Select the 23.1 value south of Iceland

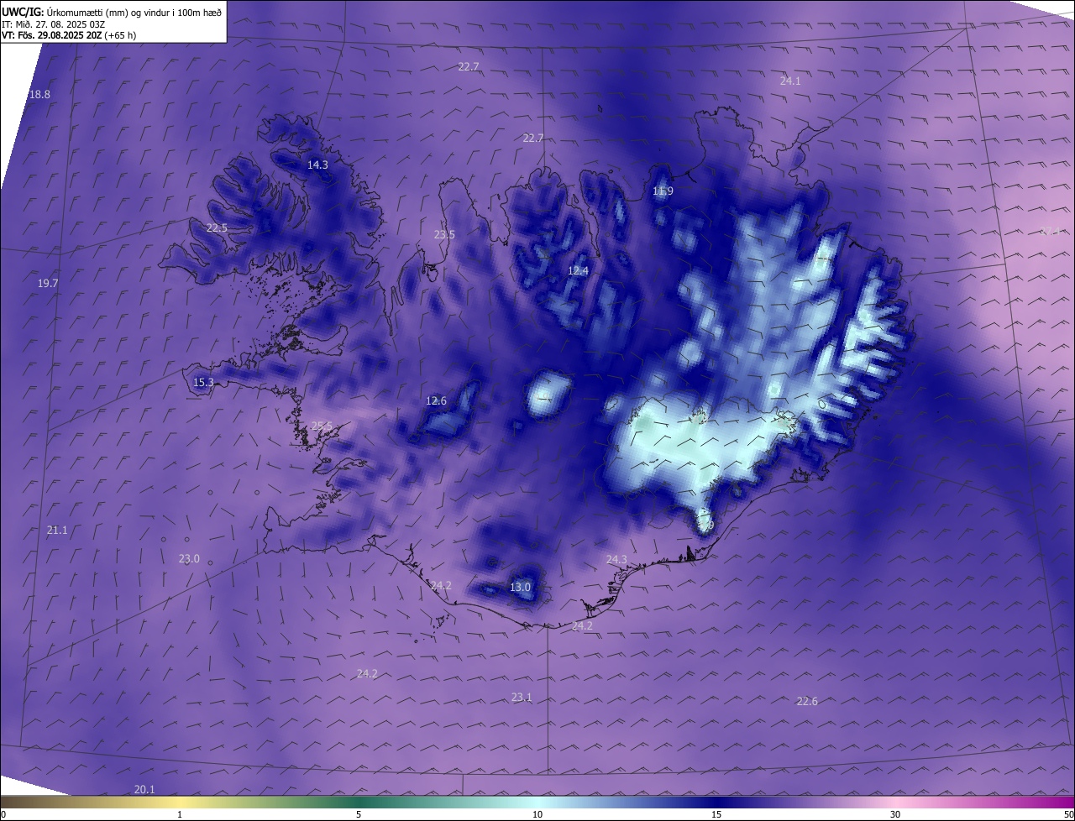522,698
